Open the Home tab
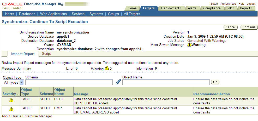This screenshot has height=121, width=258. point(132,8)
